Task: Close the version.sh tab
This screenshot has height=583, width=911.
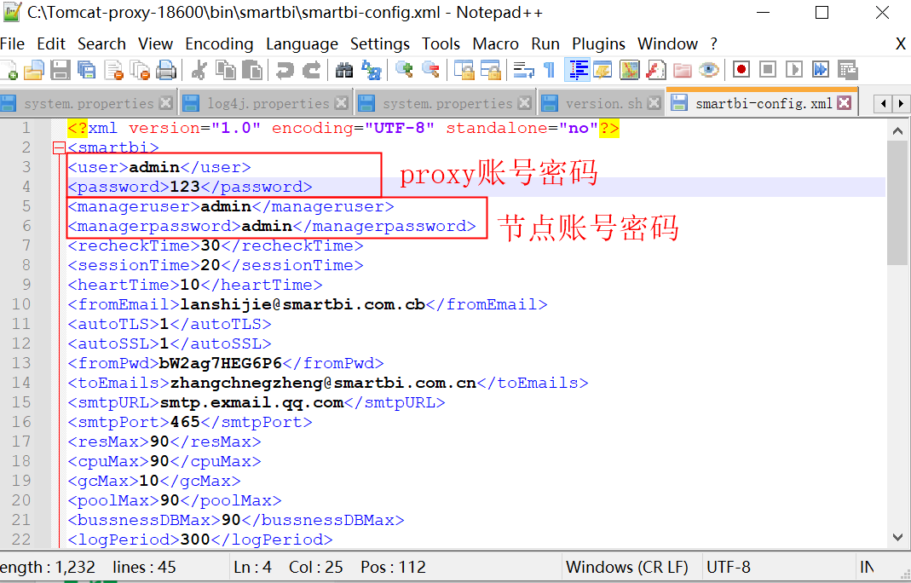Action: [x=654, y=103]
